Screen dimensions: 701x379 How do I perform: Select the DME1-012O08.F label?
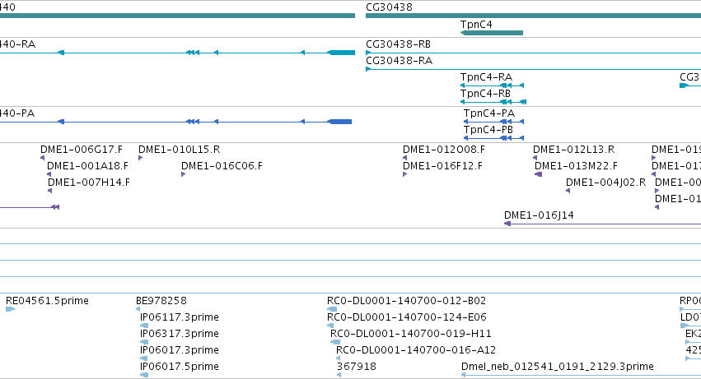pyautogui.click(x=443, y=150)
